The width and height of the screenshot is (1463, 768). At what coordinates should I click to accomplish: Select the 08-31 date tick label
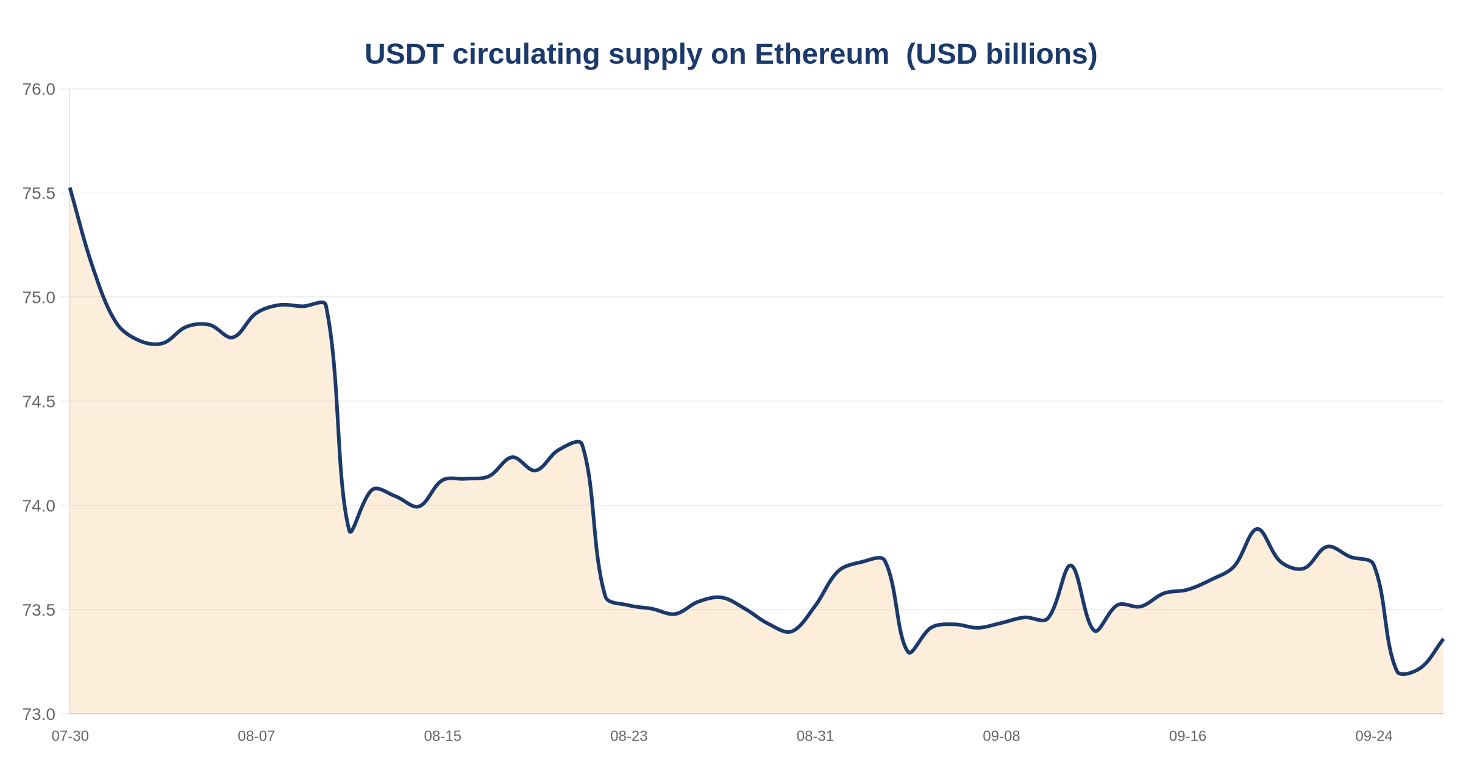pyautogui.click(x=815, y=736)
